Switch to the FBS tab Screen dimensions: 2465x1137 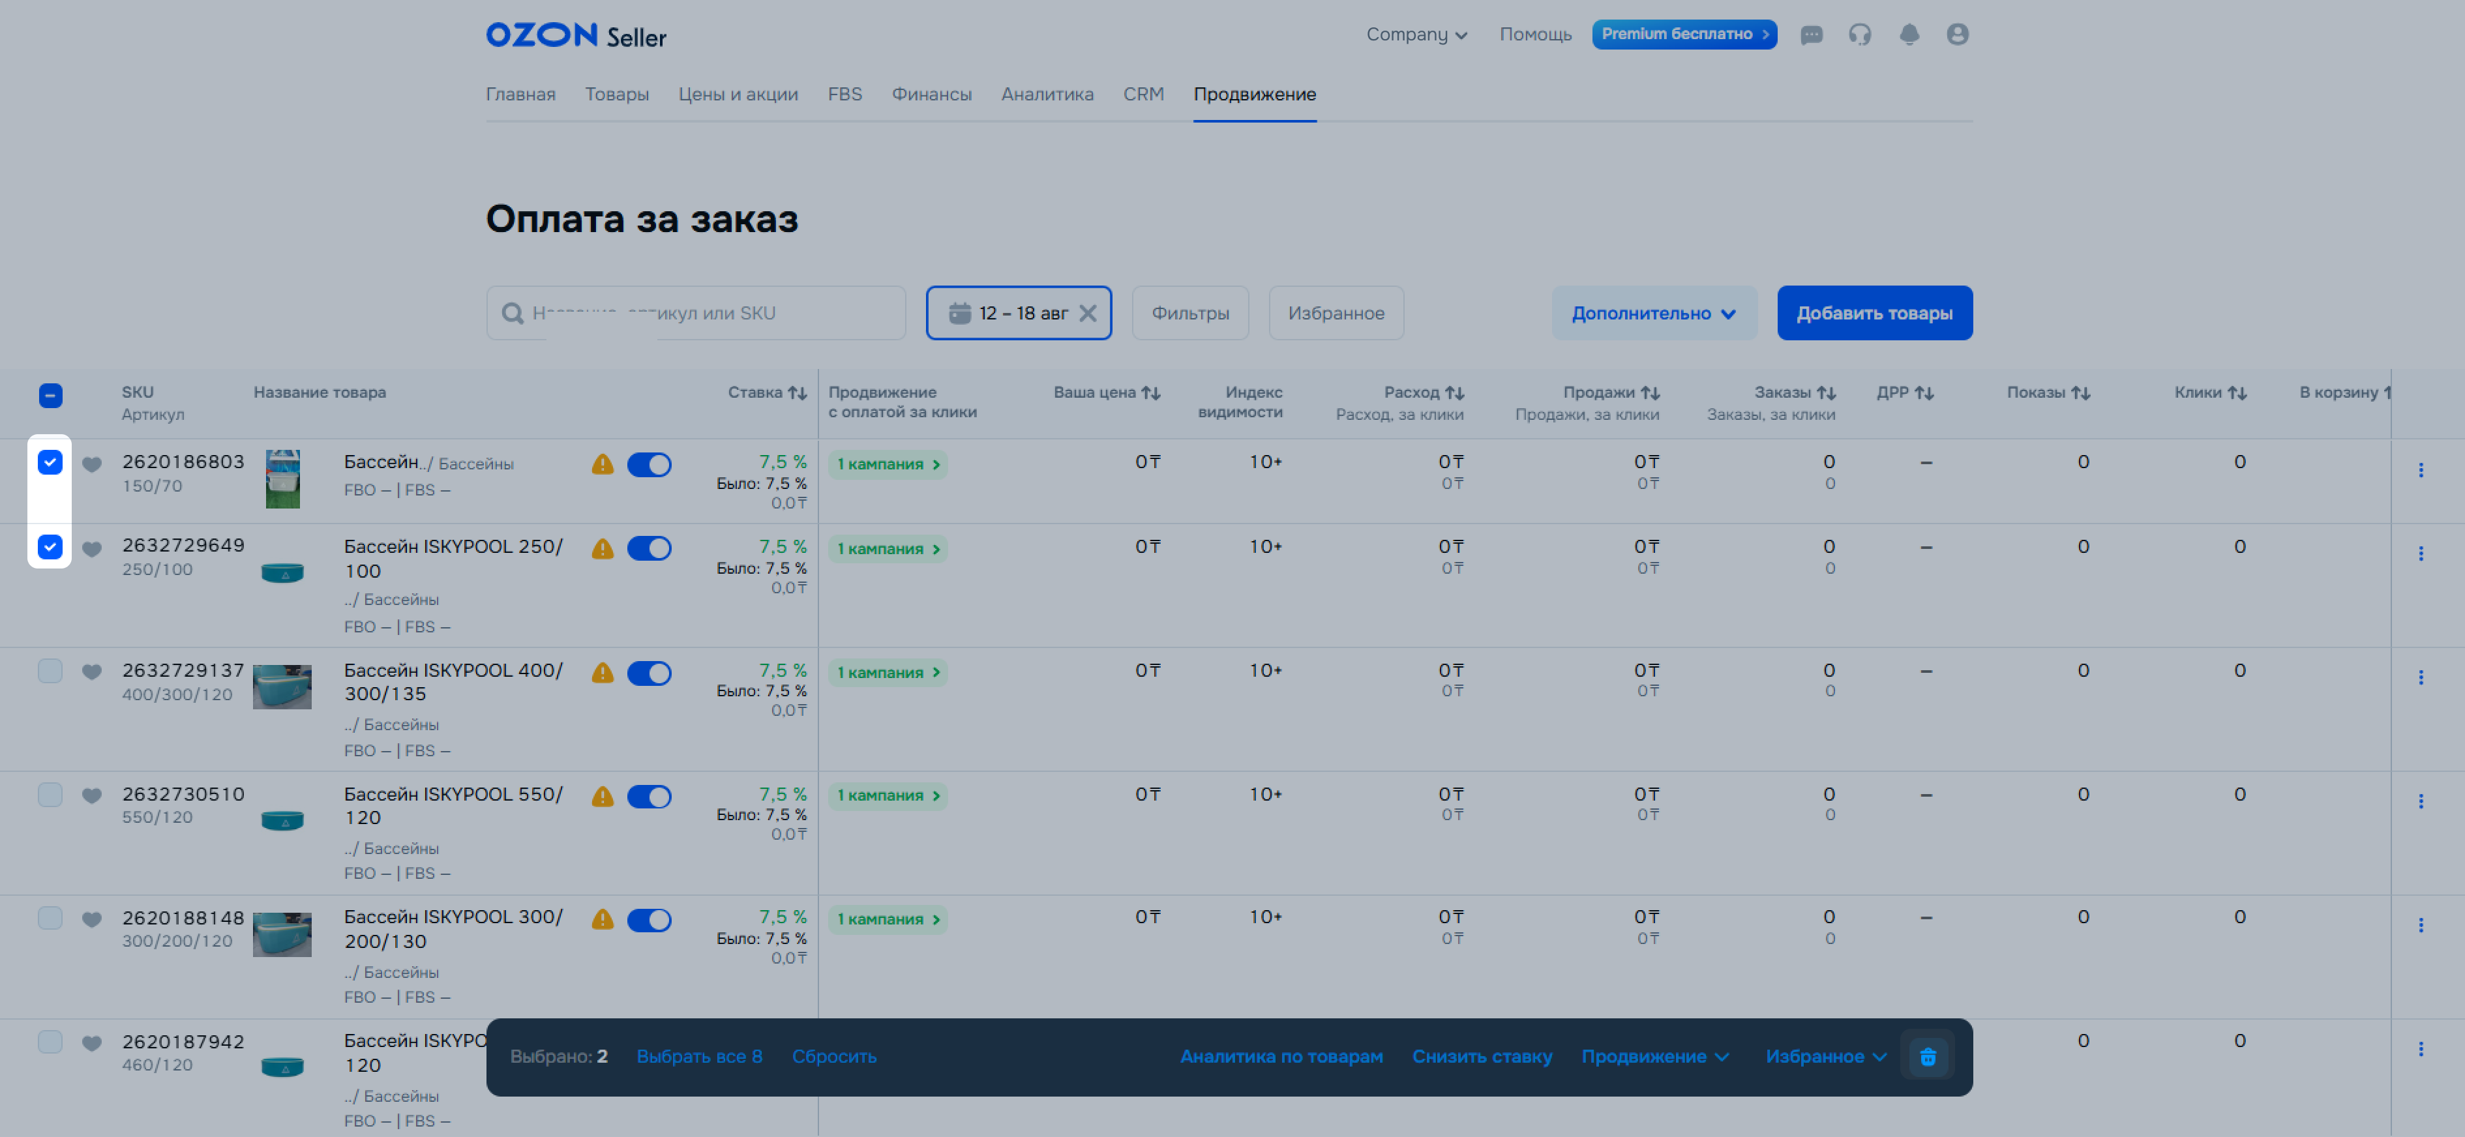click(x=845, y=95)
